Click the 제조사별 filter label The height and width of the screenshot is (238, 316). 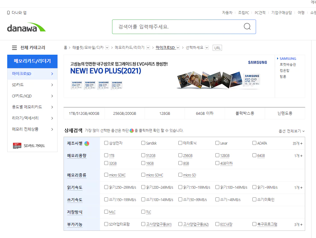(x=75, y=143)
